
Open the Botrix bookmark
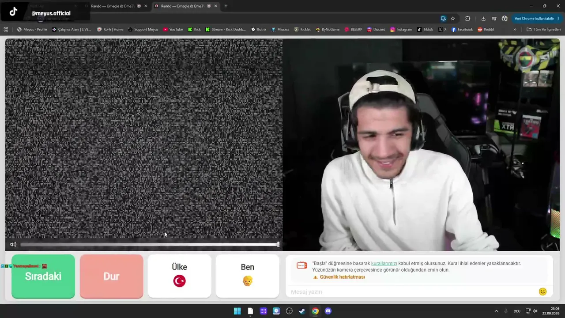point(259,30)
